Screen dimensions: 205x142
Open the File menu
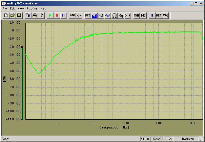(x=4, y=8)
